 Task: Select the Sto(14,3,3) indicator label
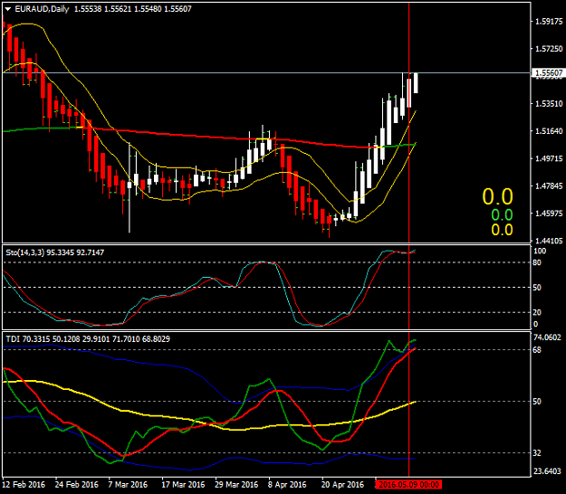coord(55,252)
